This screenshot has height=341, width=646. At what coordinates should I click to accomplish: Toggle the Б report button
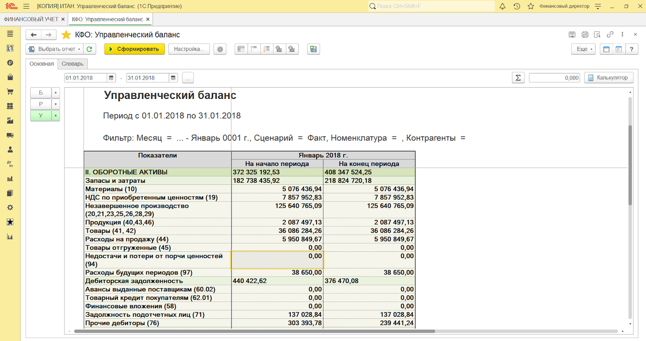41,92
